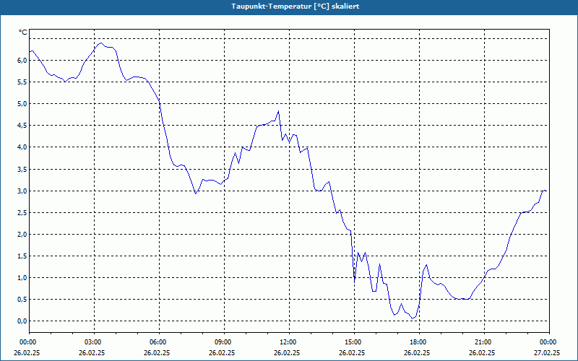Screen dimensions: 578x361
Task: Click the 4,5 y-axis label
Action: 22,126
